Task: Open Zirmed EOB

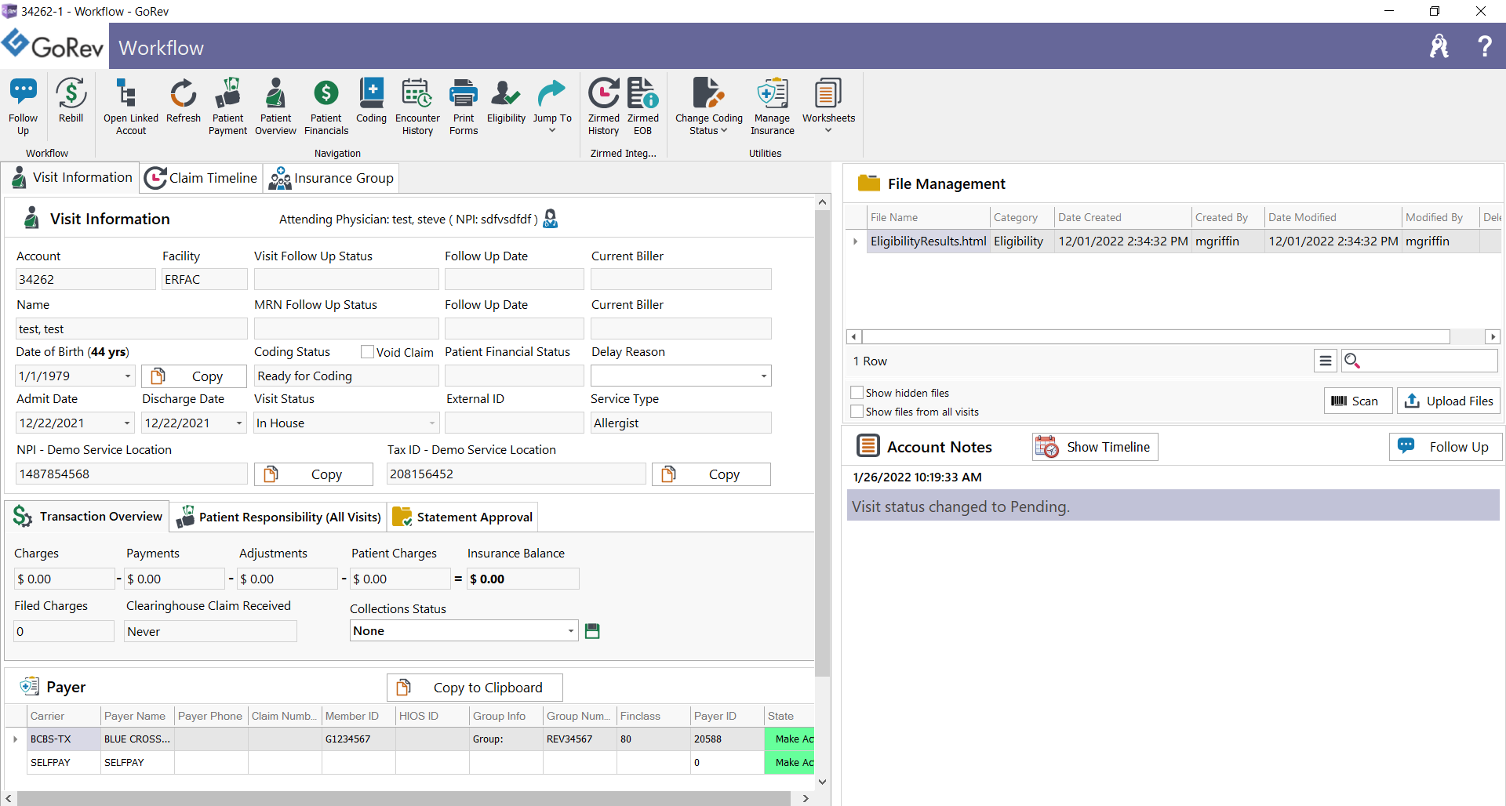Action: pos(642,107)
